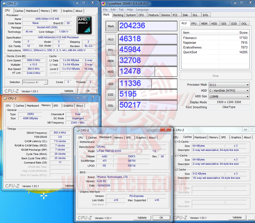
Task: Click the GDI score bar showing 11336
Action: coord(148,84)
